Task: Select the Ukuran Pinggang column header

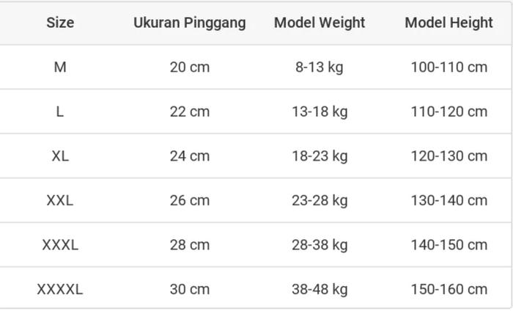Action: coord(190,23)
